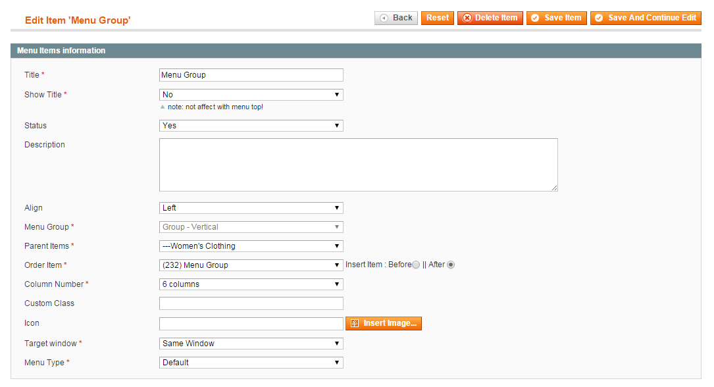Click the 'Menu Items information' header
The height and width of the screenshot is (387, 714).
click(x=61, y=51)
